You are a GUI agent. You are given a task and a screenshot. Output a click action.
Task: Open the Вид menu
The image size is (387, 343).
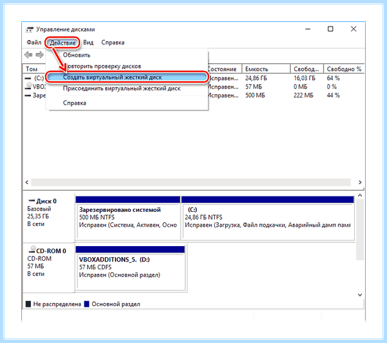click(88, 43)
